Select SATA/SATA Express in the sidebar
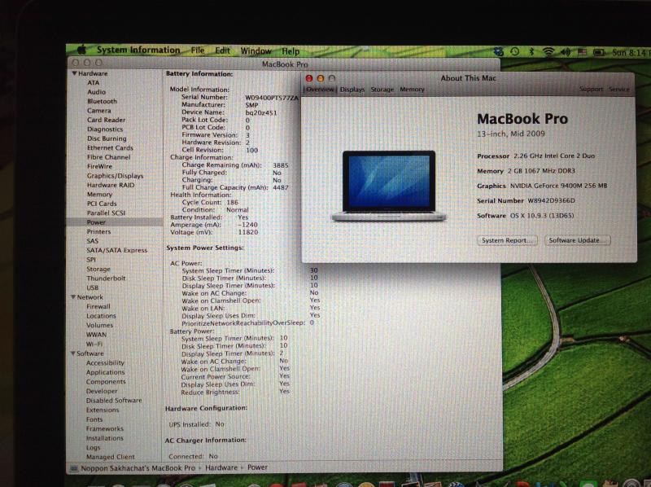 (116, 250)
